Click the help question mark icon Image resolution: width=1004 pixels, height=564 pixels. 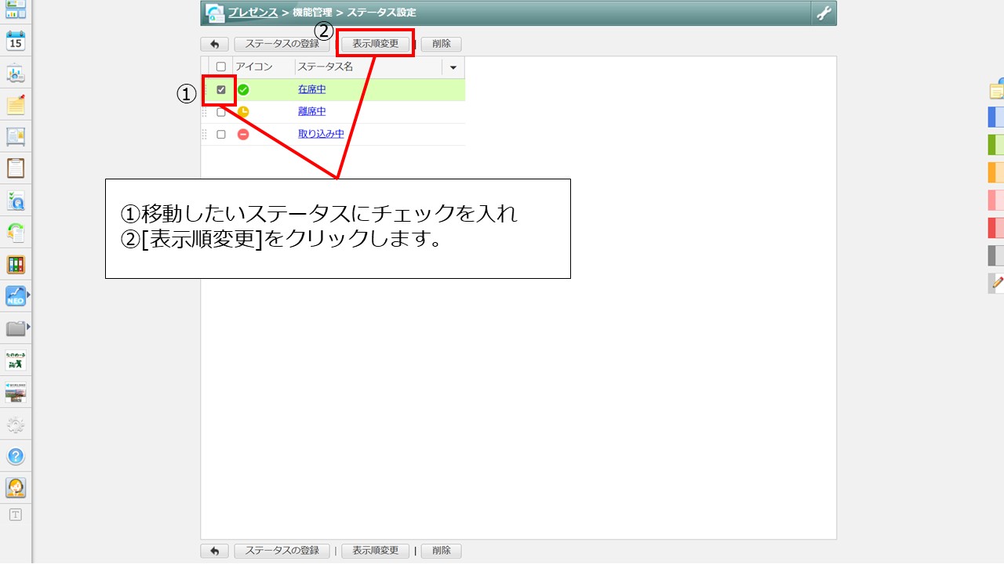point(15,456)
